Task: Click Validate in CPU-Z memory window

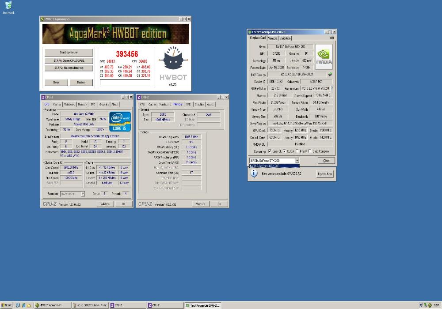Action: tap(200, 204)
